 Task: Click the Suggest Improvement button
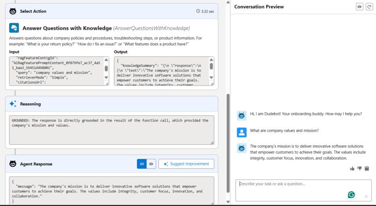click(186, 164)
